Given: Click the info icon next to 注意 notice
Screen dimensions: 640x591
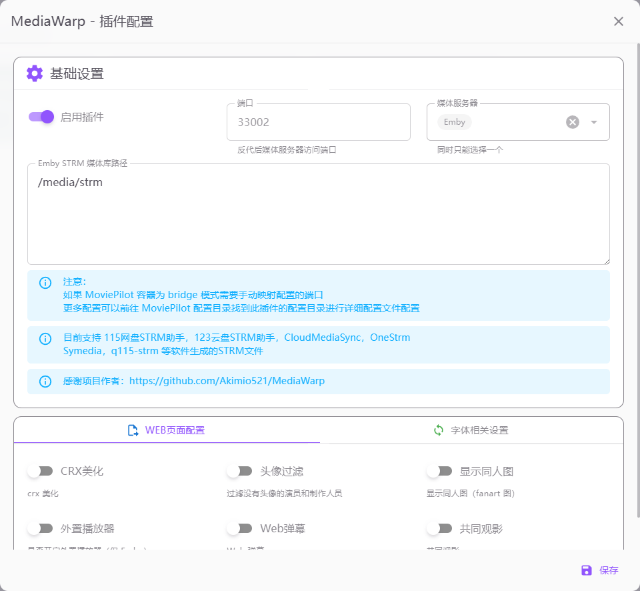Looking at the screenshot, I should click(x=45, y=282).
